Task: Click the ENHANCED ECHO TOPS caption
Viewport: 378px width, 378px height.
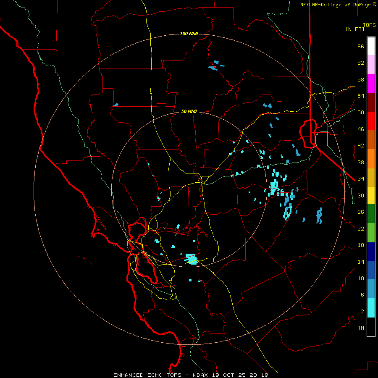Action: coord(147,375)
